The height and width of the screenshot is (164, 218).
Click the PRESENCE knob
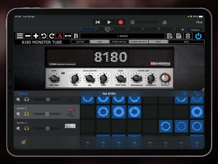coord(151,78)
